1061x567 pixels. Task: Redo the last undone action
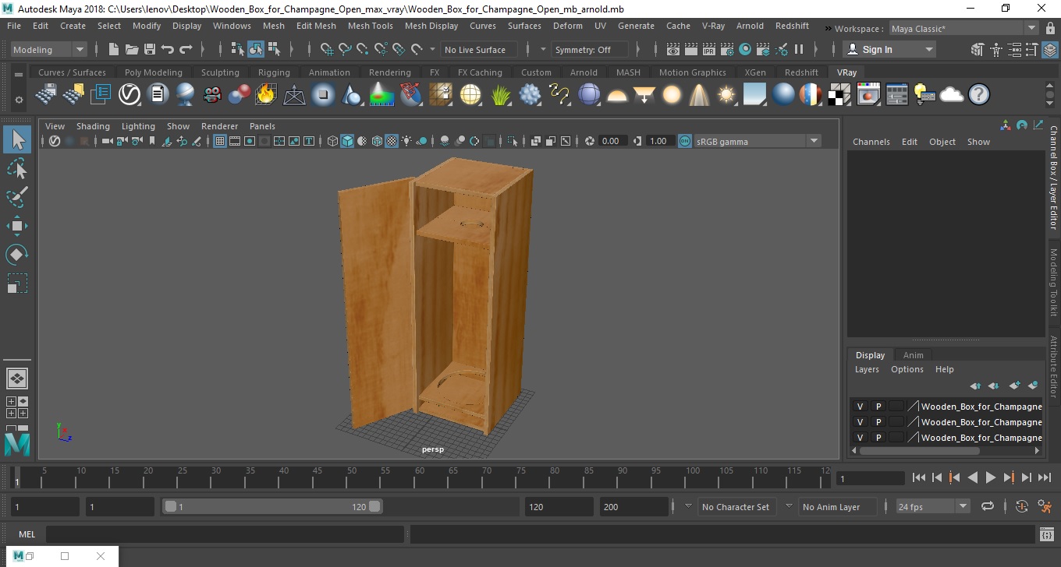click(x=186, y=49)
